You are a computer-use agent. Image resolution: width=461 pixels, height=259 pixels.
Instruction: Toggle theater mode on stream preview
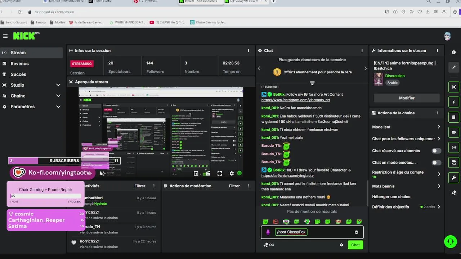pyautogui.click(x=207, y=173)
